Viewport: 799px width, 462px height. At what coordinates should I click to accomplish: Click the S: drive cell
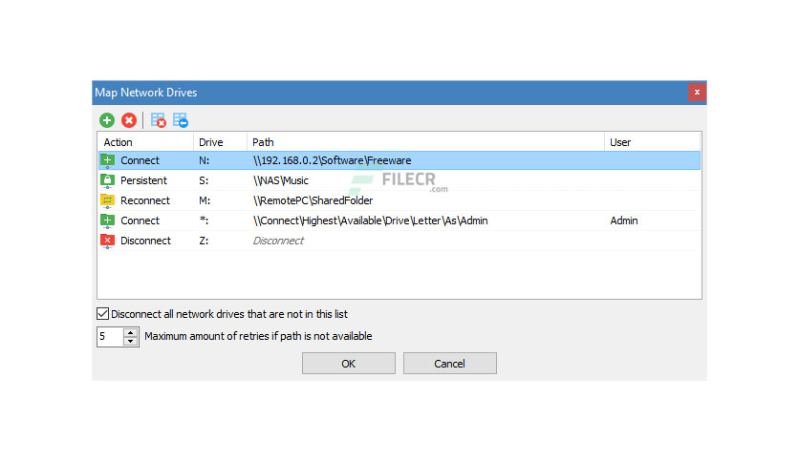204,180
